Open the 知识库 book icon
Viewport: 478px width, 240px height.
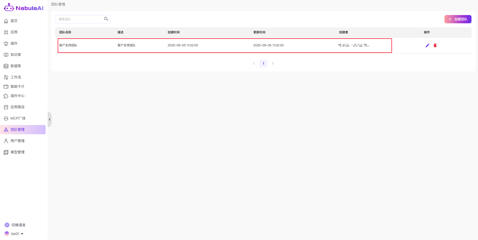[x=6, y=55]
